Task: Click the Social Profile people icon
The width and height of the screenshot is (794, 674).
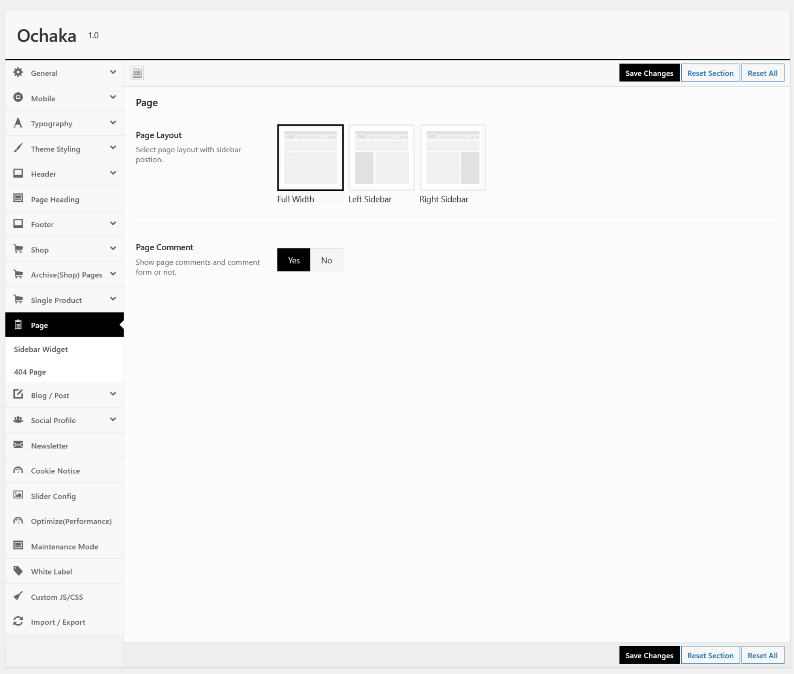Action: pos(18,420)
